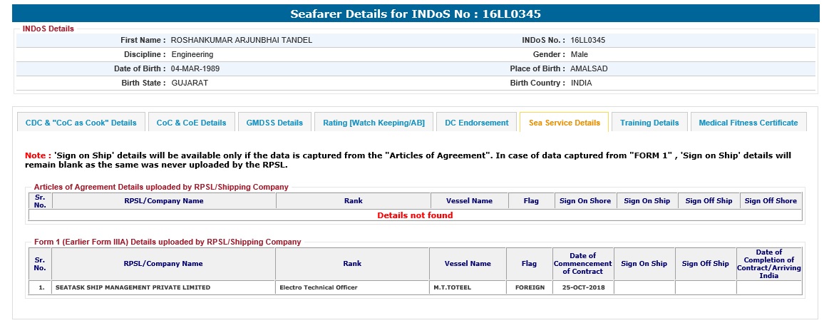
Task: Switch to the CoC & CoE Details tab
Action: 191,123
